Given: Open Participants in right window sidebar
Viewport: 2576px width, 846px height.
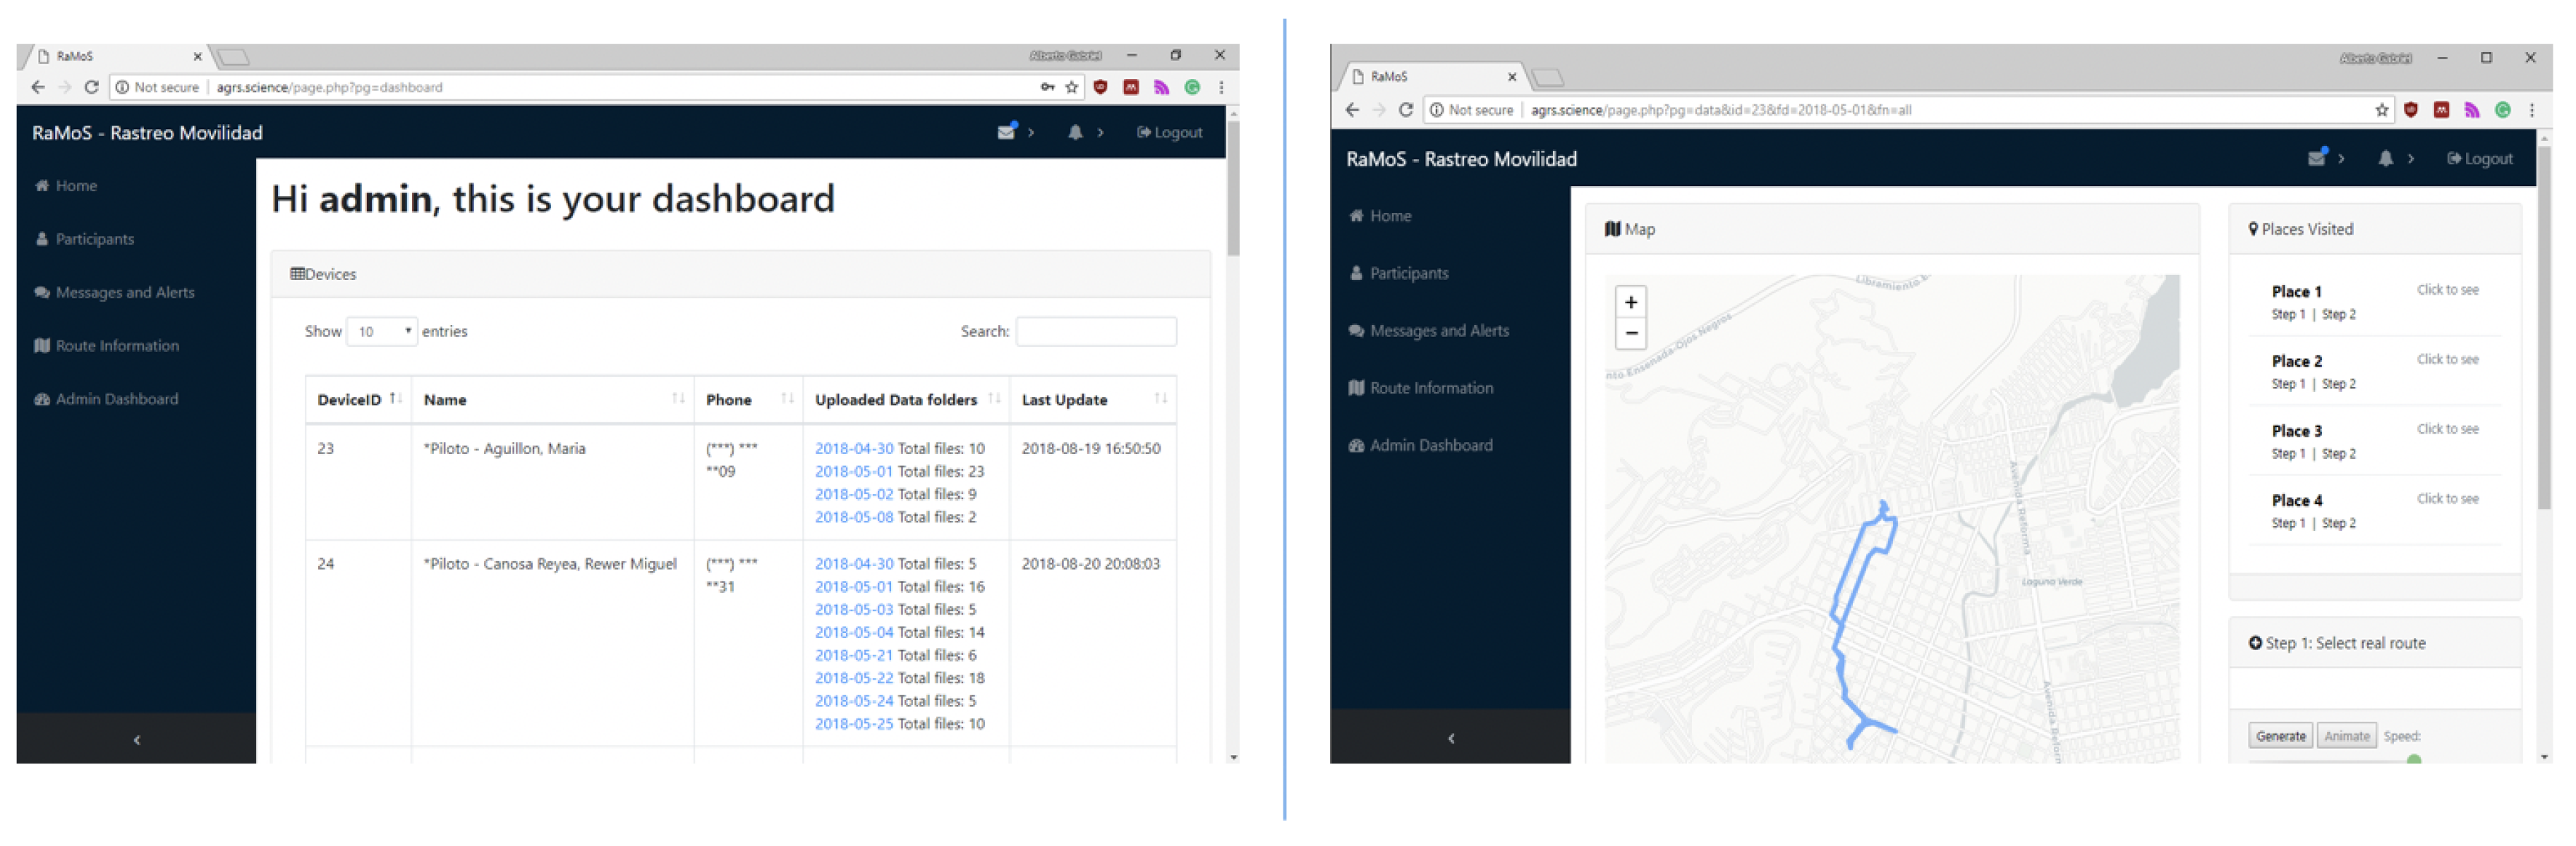Looking at the screenshot, I should (1408, 273).
